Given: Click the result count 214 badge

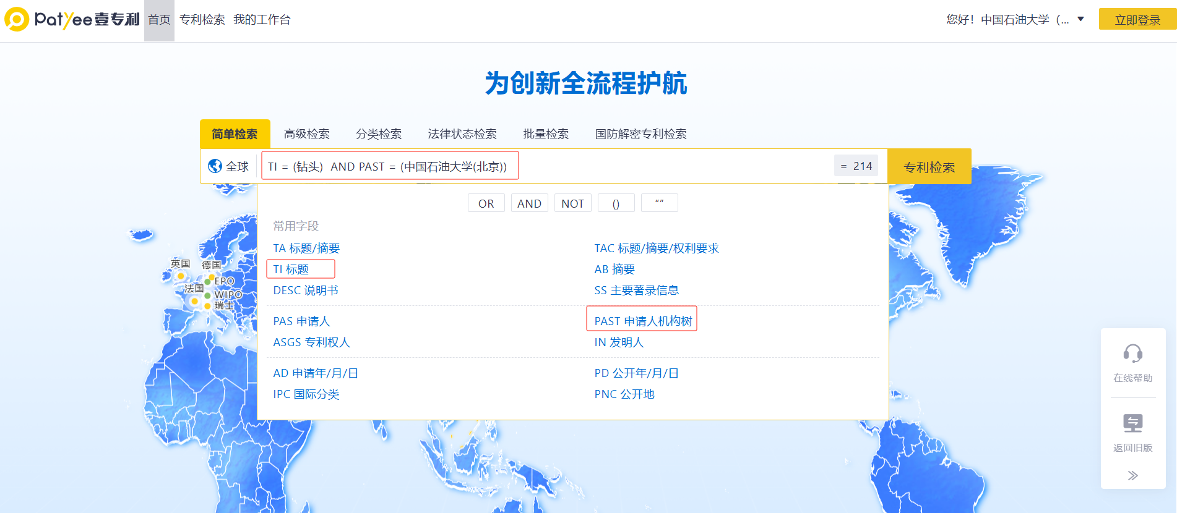Looking at the screenshot, I should 856,166.
